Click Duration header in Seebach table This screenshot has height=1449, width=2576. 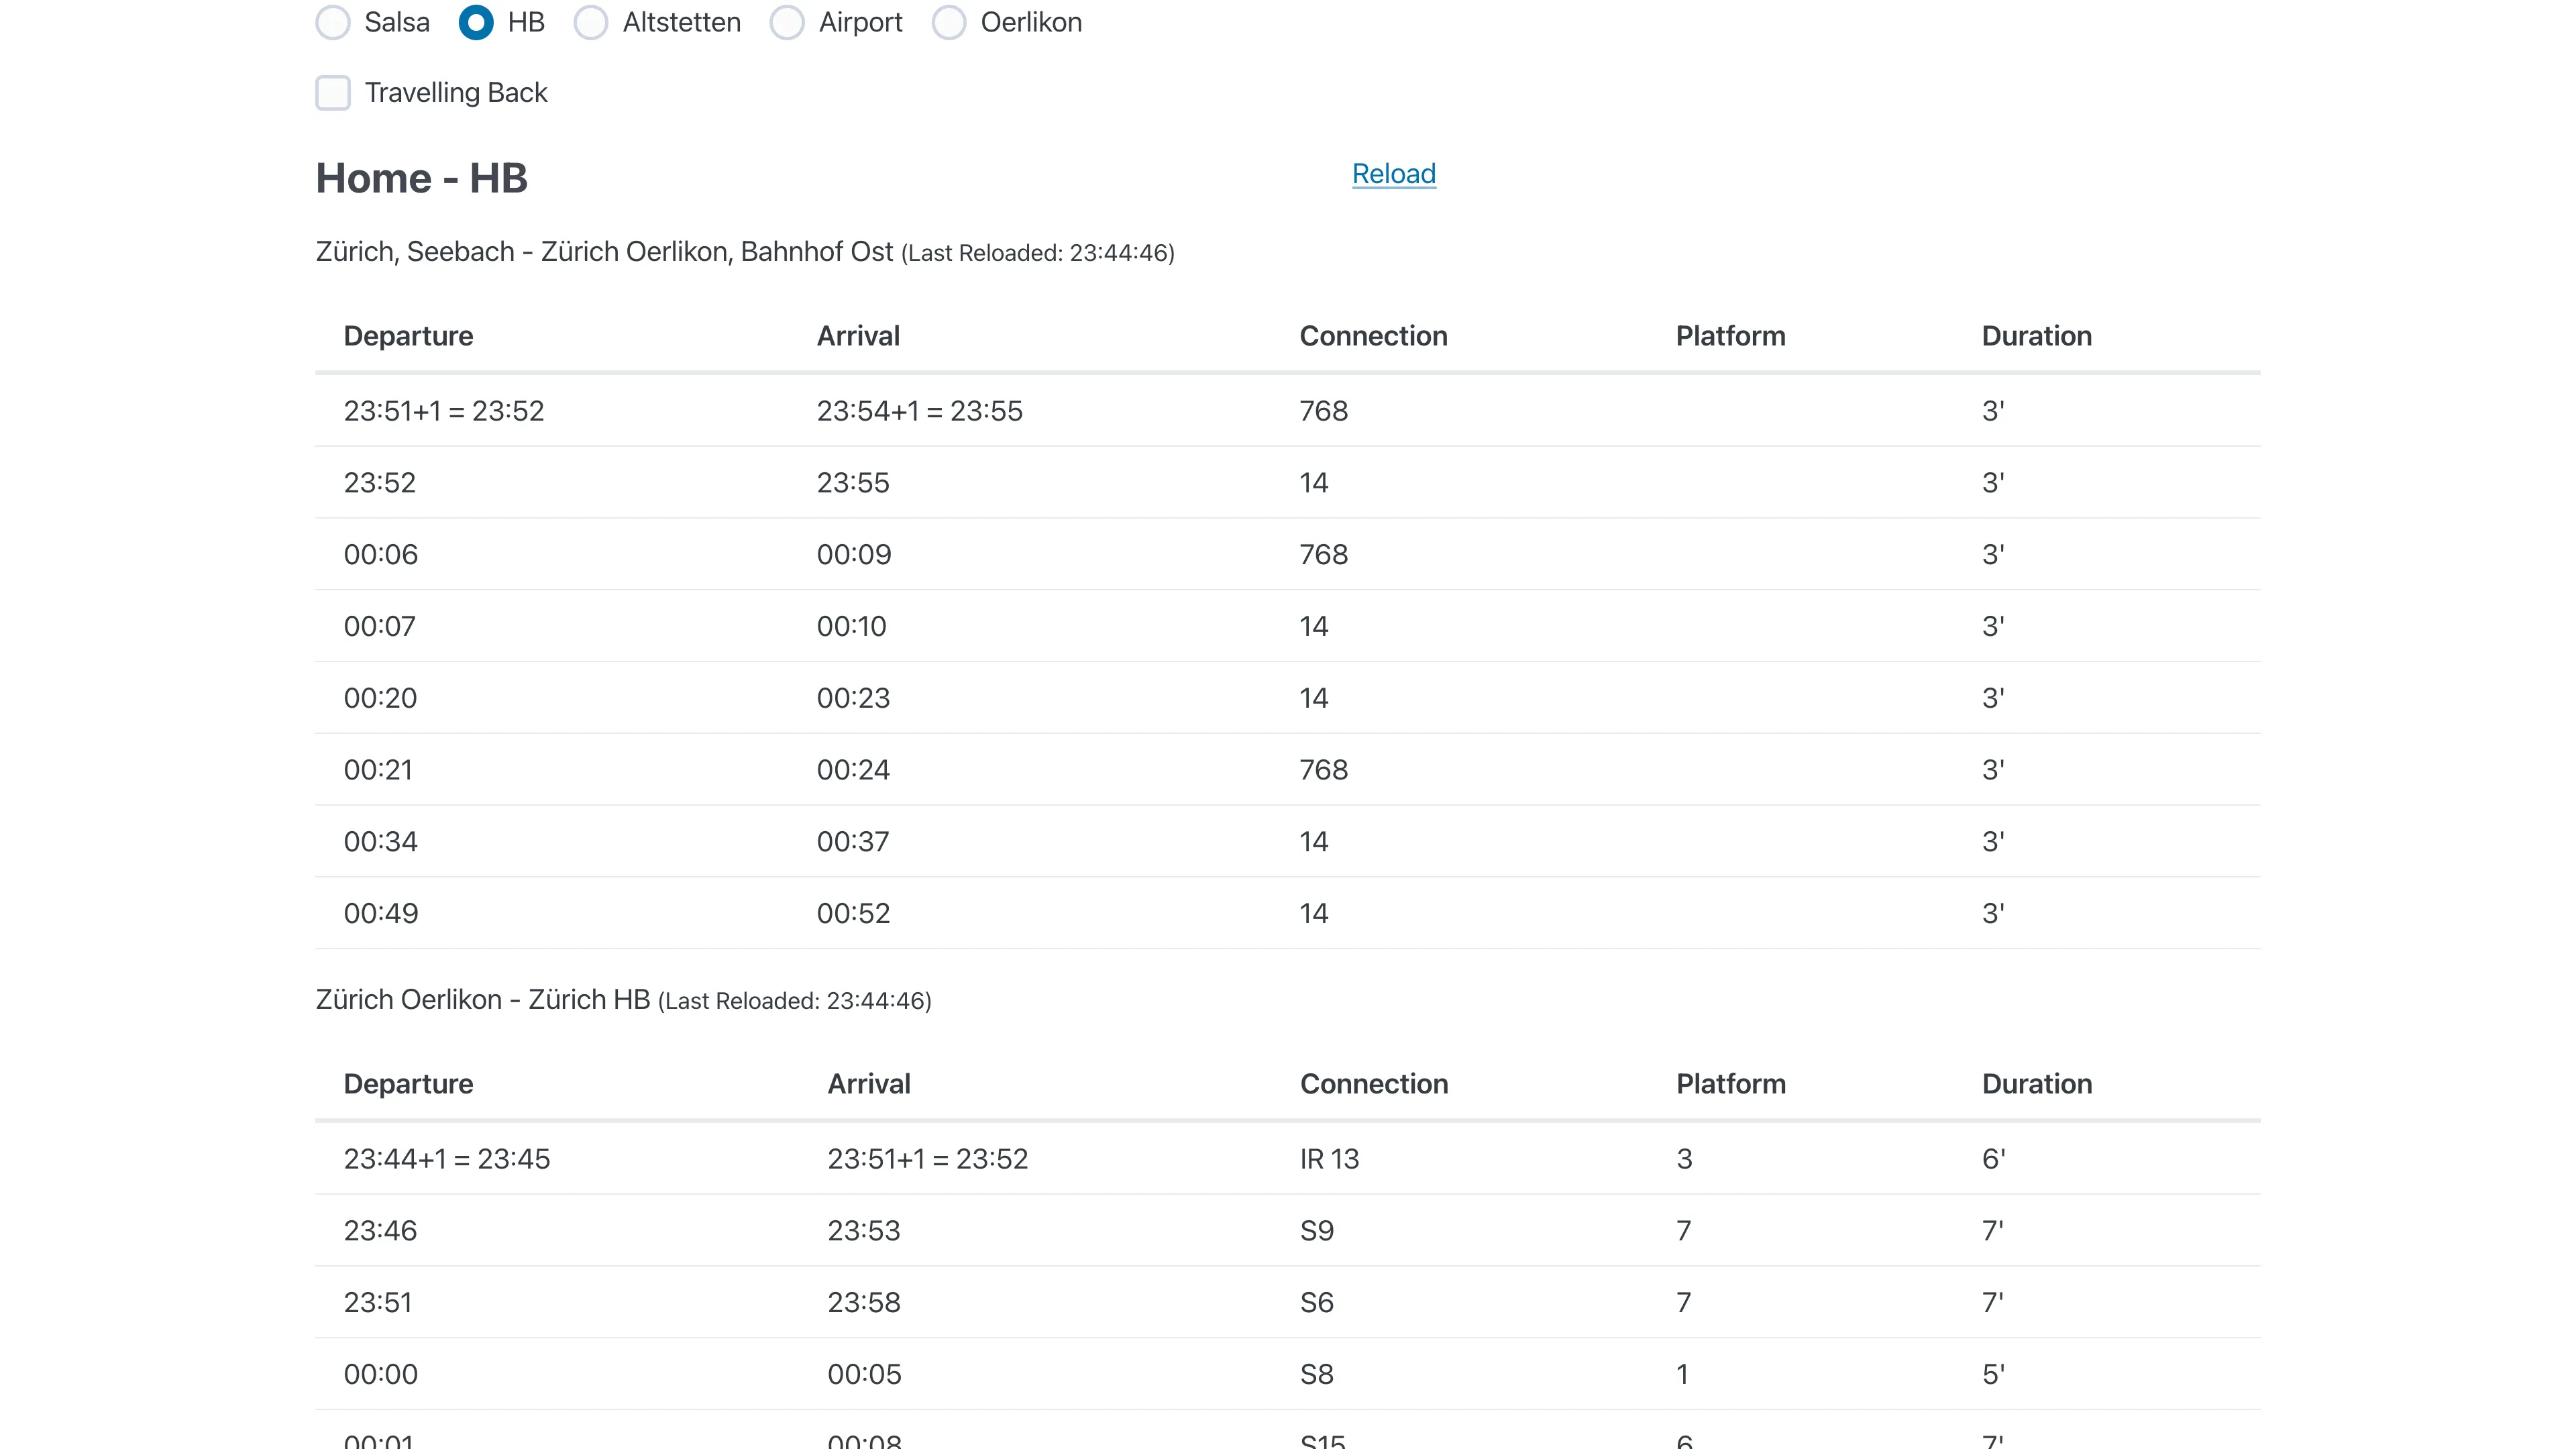[2036, 336]
